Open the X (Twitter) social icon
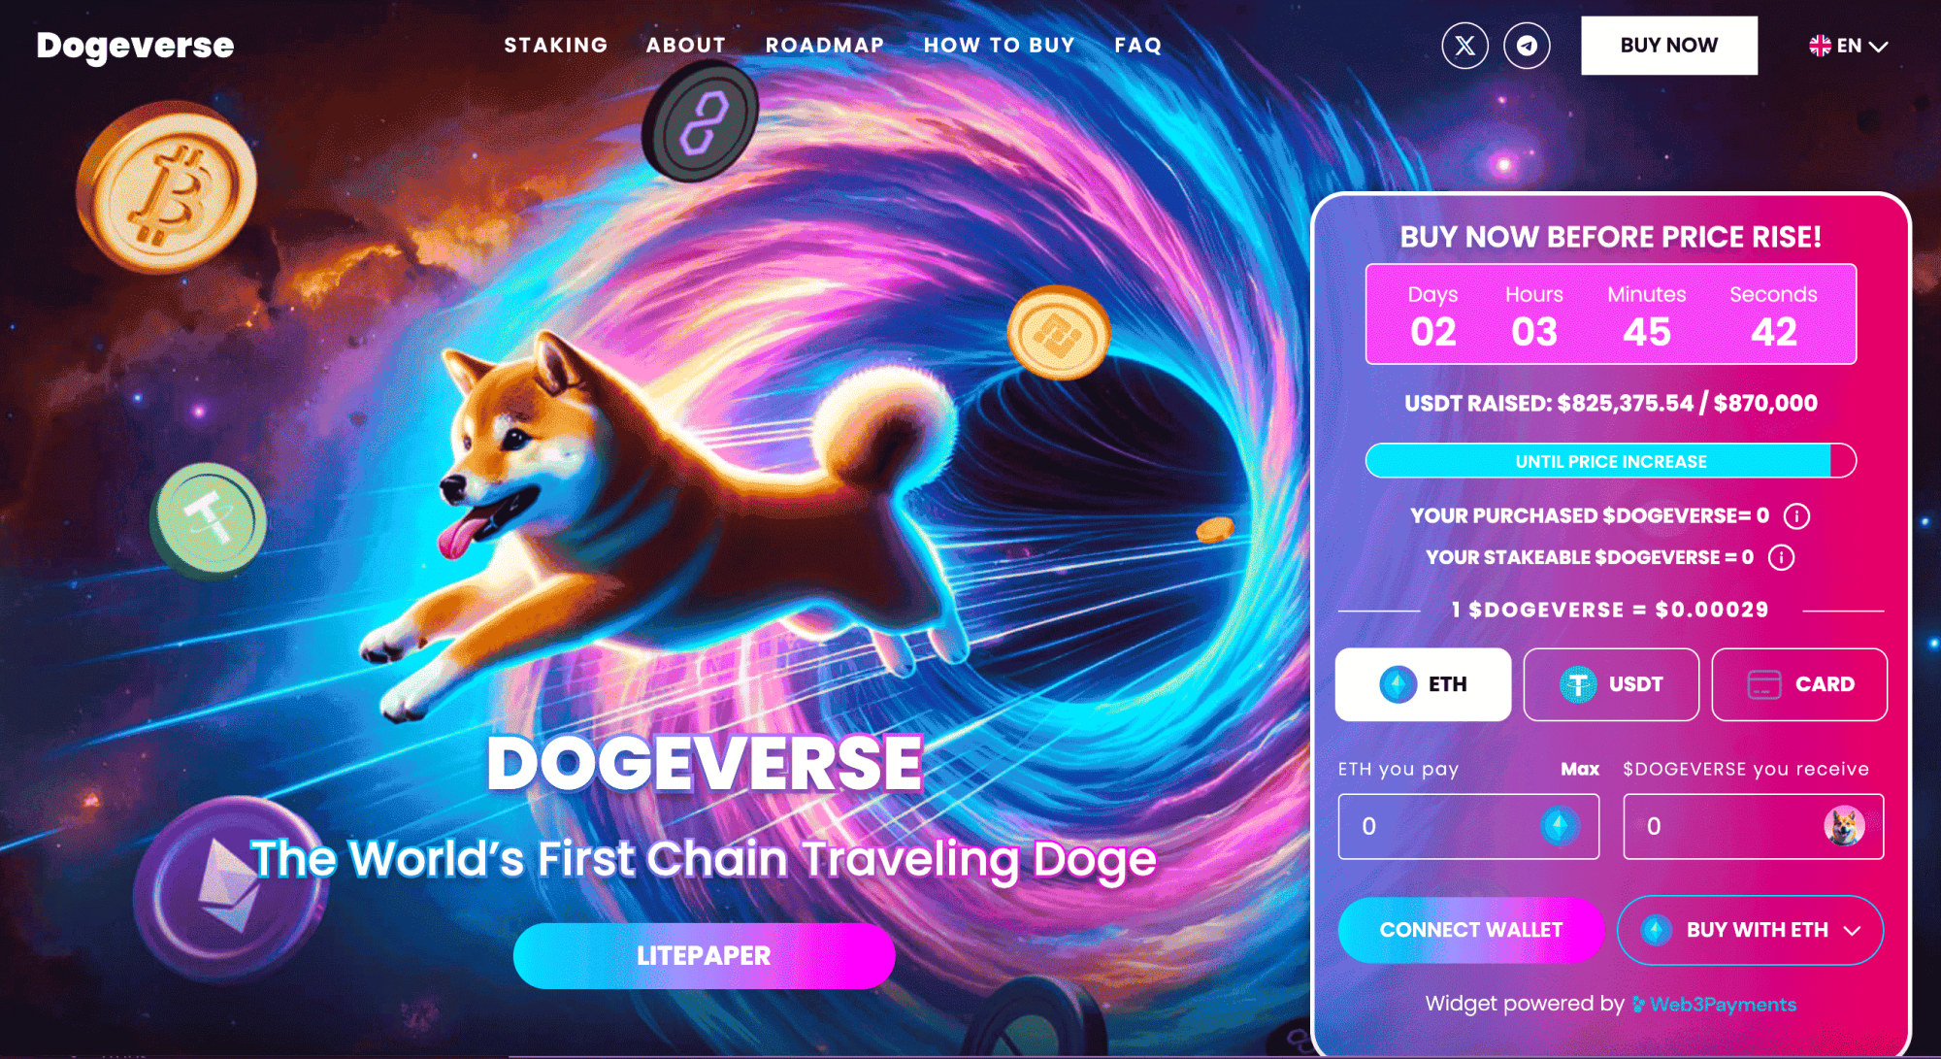 1464,46
